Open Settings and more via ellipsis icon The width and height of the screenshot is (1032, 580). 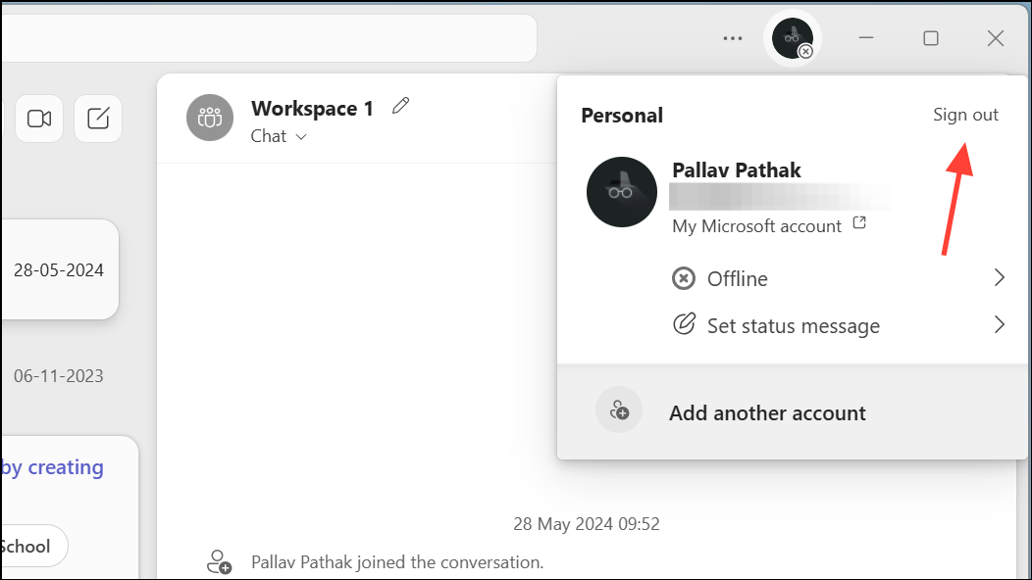click(732, 37)
